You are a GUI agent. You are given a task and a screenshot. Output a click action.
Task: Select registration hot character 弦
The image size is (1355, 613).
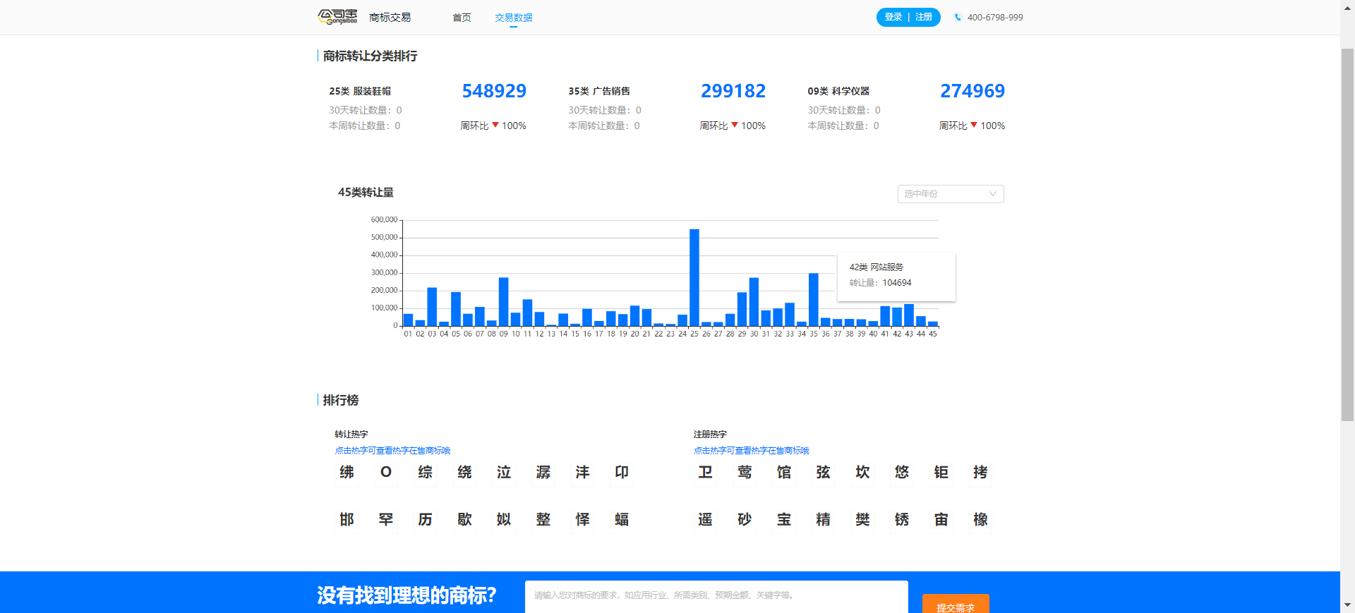(823, 472)
